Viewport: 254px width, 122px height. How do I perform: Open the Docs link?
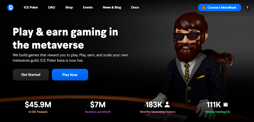click(135, 7)
